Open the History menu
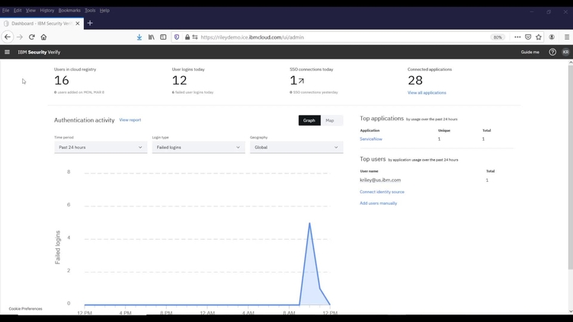Screen dimensions: 573x322 47,11
